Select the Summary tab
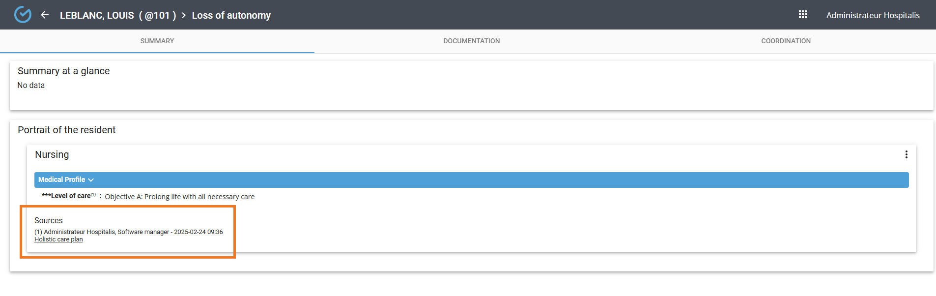 click(157, 41)
